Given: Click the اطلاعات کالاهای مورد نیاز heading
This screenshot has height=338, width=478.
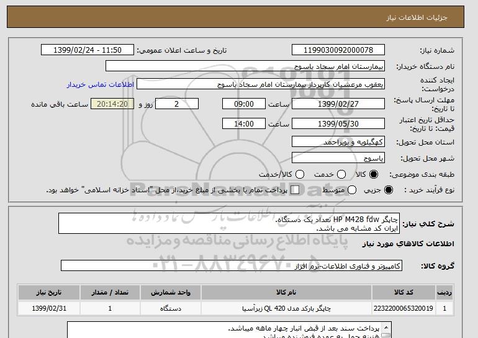Looking at the screenshot, I should click(x=408, y=244).
